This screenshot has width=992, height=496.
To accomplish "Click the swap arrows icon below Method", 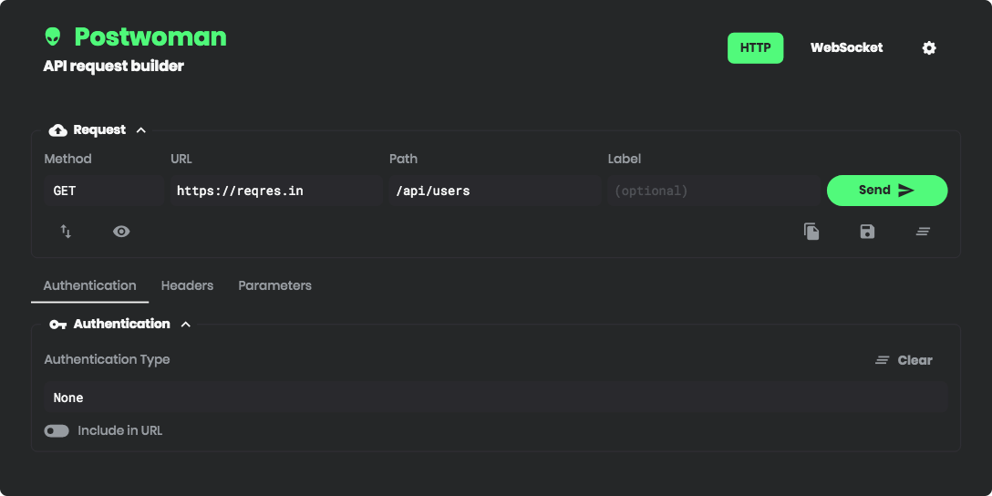I will tap(66, 232).
